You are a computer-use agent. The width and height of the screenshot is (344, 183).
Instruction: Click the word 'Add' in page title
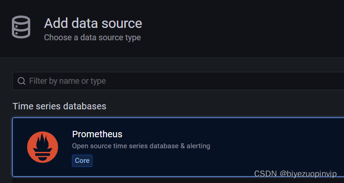57,23
